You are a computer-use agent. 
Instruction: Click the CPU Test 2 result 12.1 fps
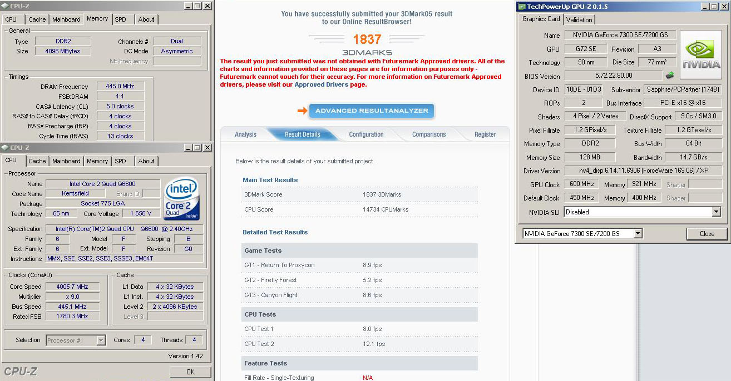coord(374,344)
